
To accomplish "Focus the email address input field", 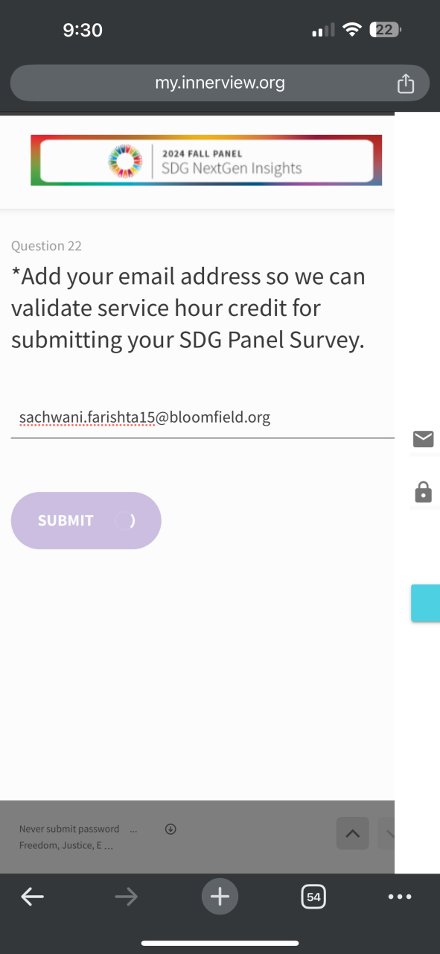I will coord(203,418).
